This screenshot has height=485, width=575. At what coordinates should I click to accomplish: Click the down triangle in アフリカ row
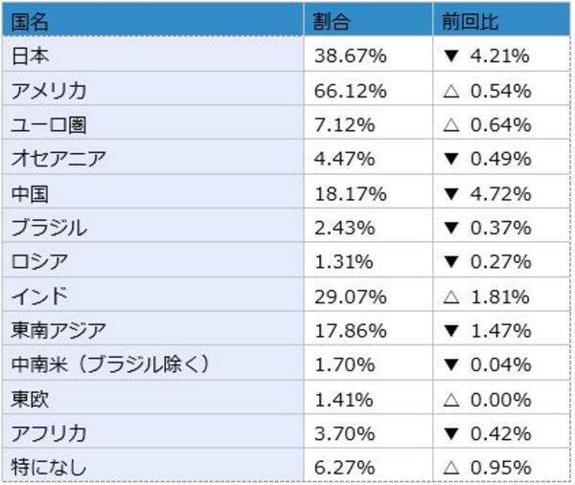tap(449, 433)
